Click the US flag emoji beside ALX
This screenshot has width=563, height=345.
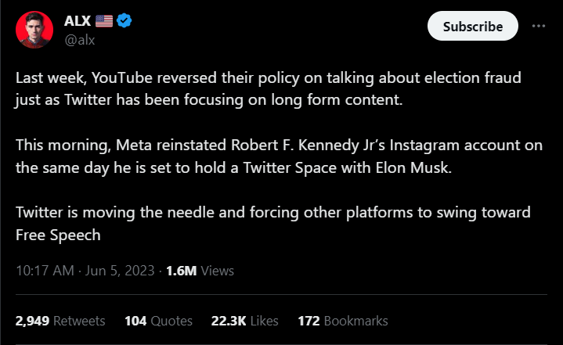click(103, 20)
